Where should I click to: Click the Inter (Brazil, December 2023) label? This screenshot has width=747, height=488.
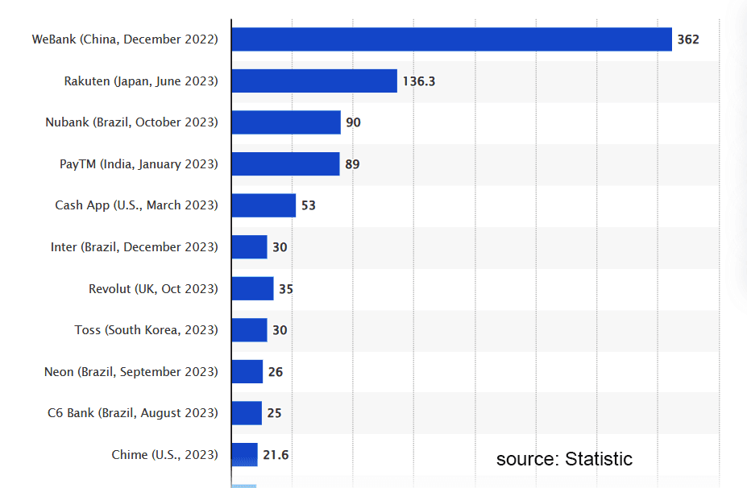click(135, 247)
